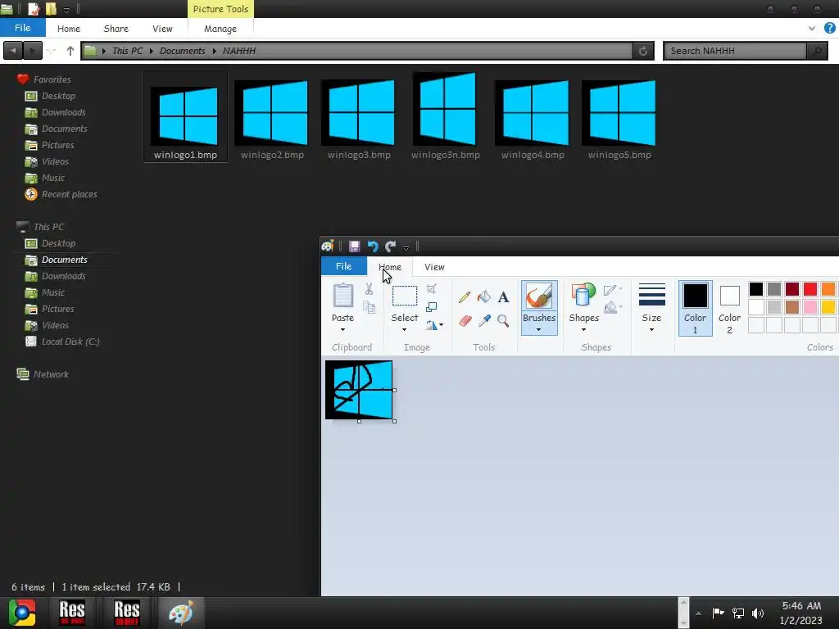Click the Shape outline icon in Paint
839x629 pixels.
click(x=610, y=290)
